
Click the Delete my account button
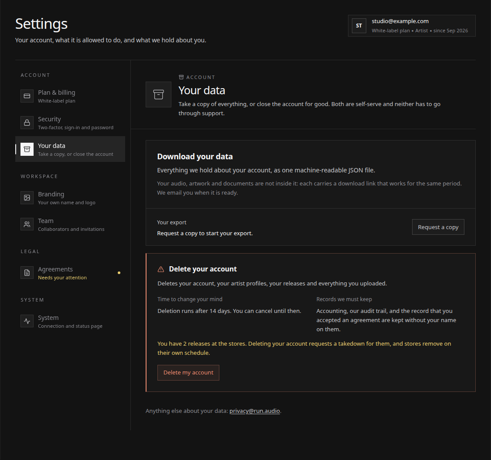188,373
